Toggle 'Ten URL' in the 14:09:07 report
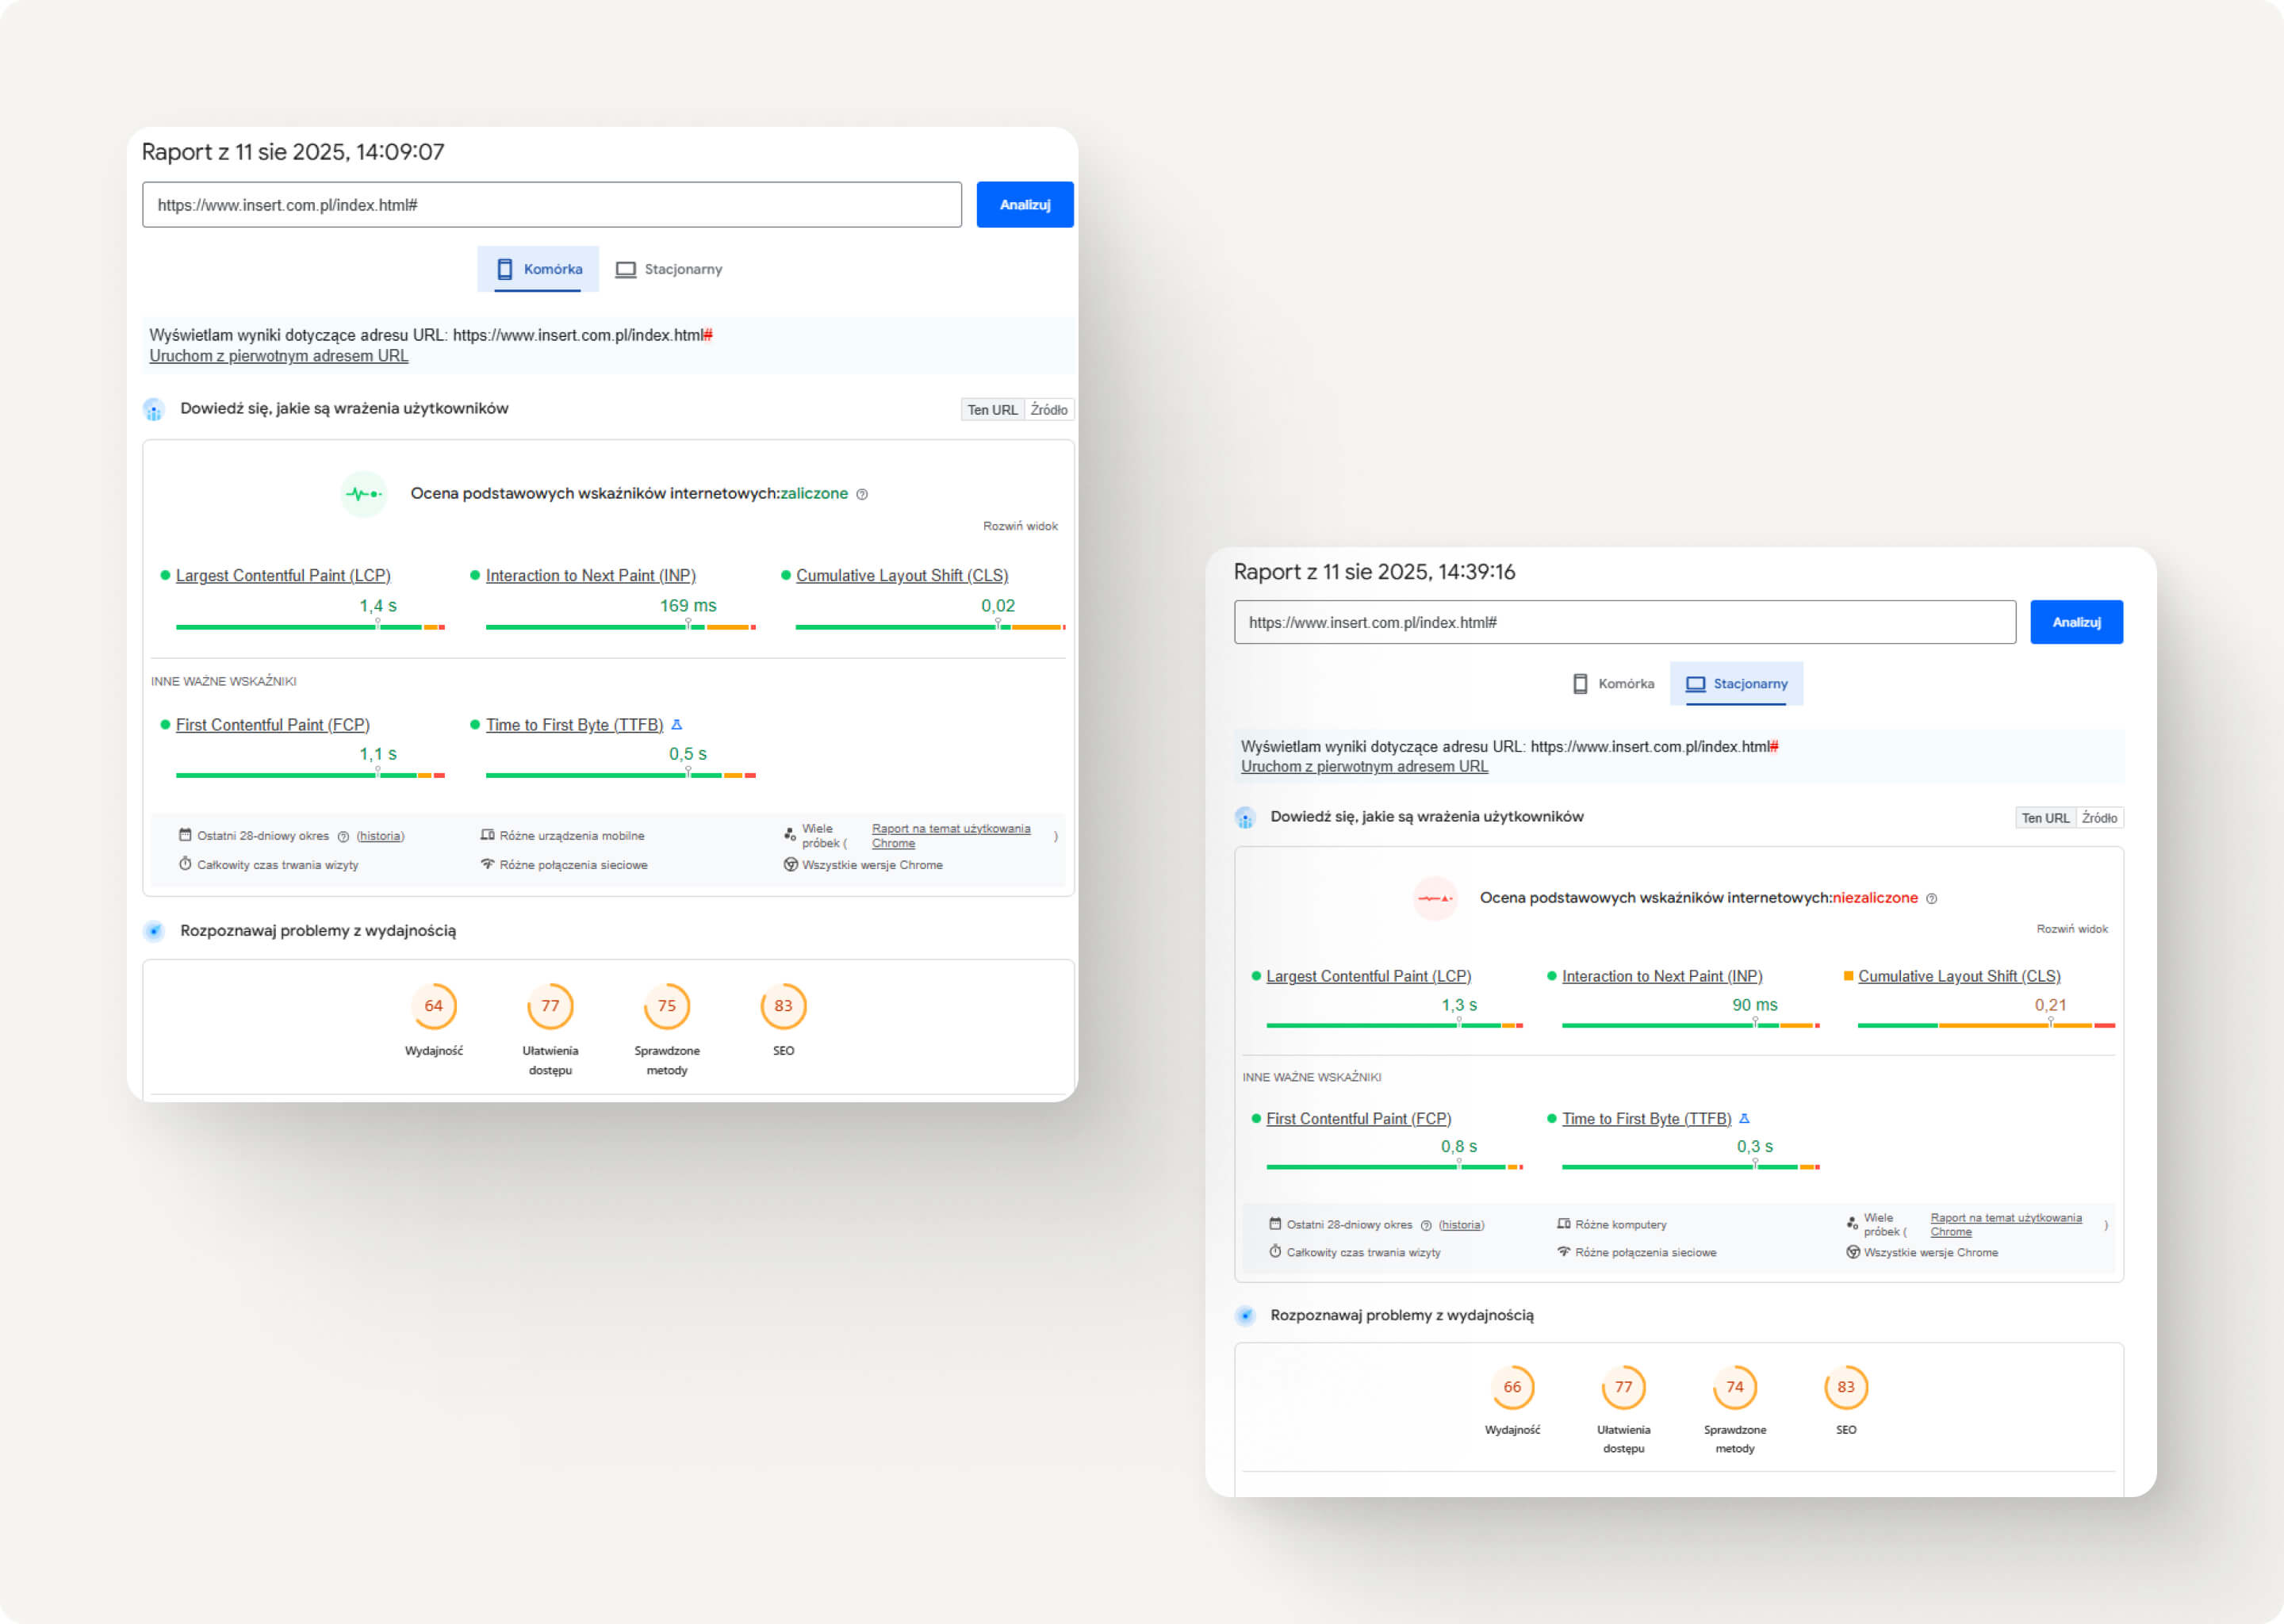This screenshot has height=1624, width=2284. tap(992, 410)
